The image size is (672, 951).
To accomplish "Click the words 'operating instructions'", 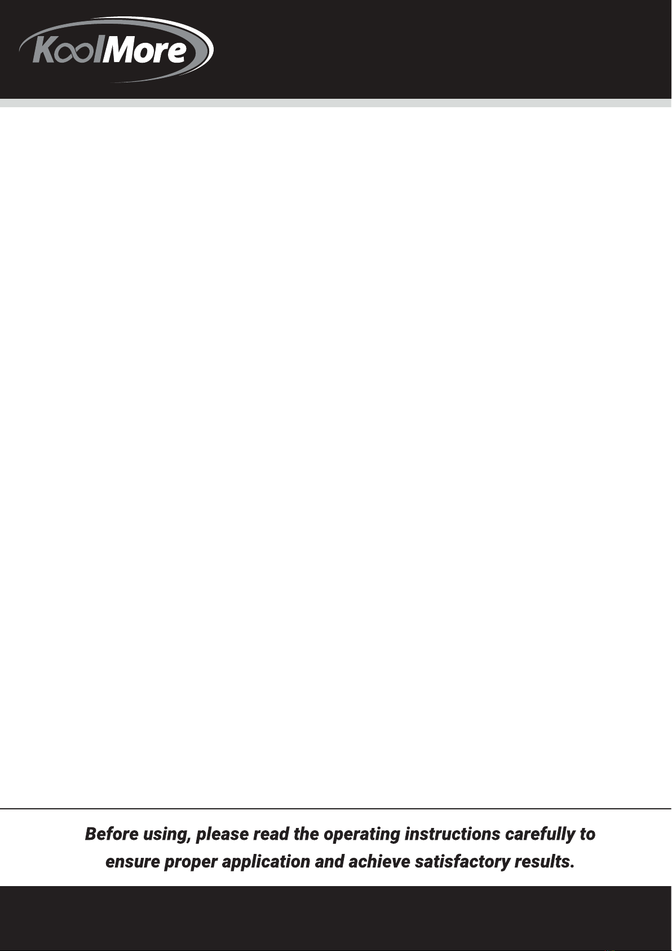I will coord(412,834).
